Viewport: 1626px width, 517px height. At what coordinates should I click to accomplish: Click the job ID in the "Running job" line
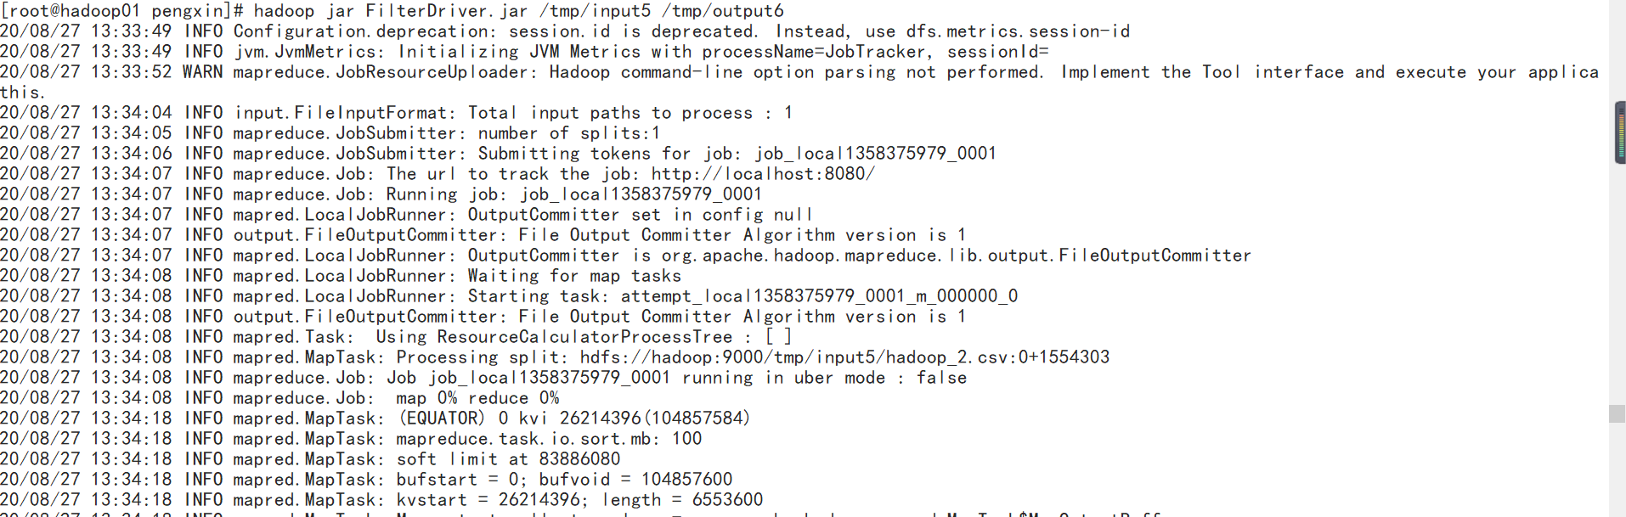(x=641, y=194)
